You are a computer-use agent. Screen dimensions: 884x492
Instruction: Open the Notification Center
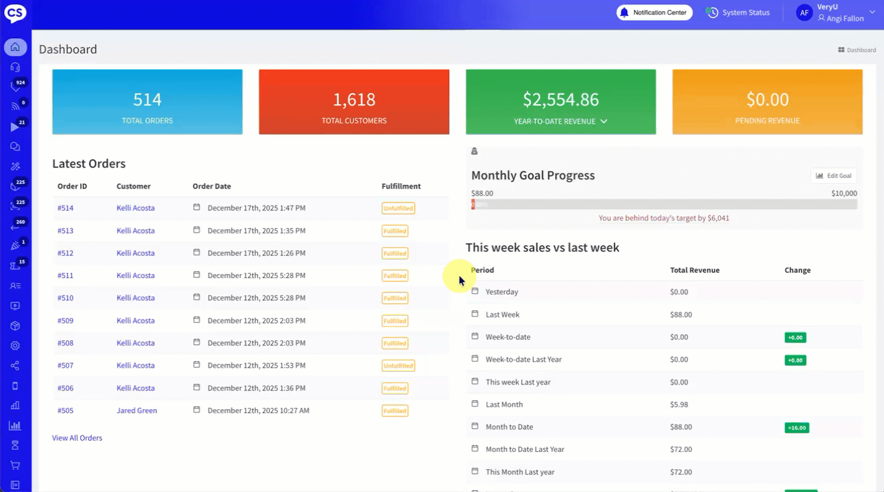pos(653,13)
